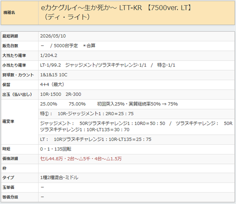Click the '販売台数' row label
Screen dimensions: 236x204
click(x=10, y=46)
